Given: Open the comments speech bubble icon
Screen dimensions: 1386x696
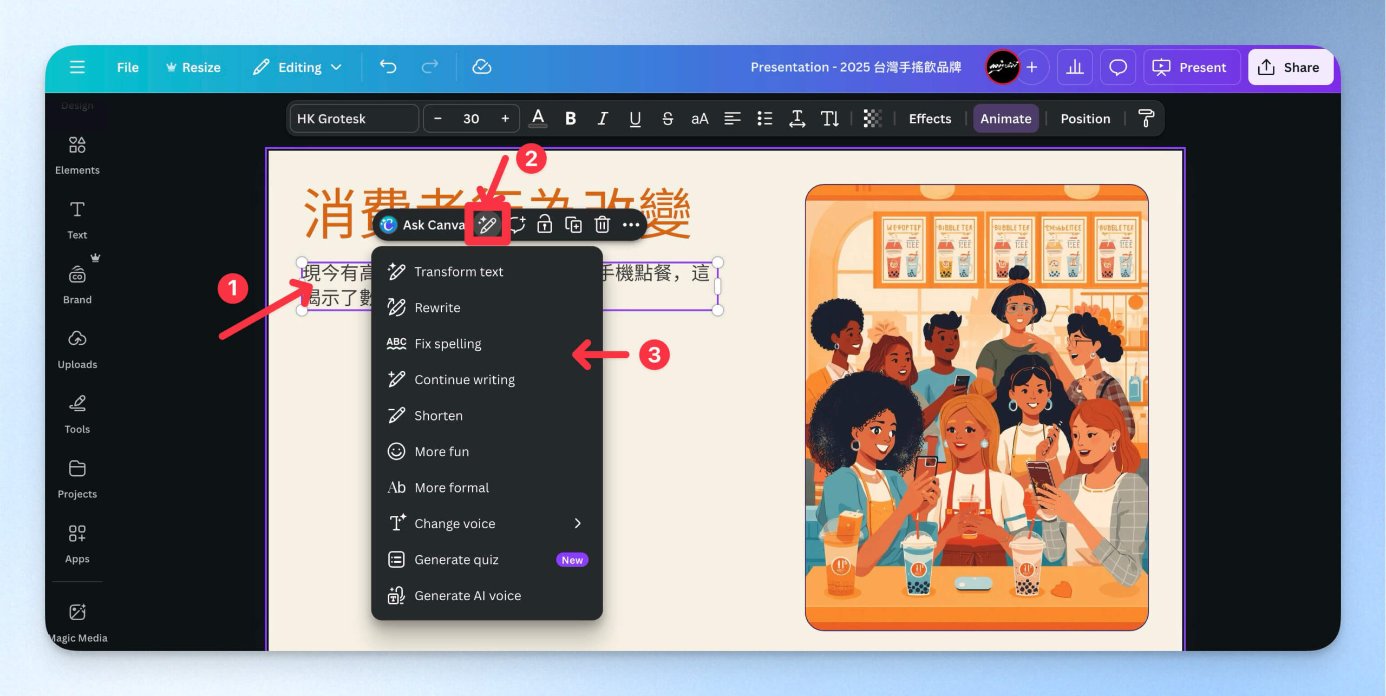Looking at the screenshot, I should (1117, 67).
